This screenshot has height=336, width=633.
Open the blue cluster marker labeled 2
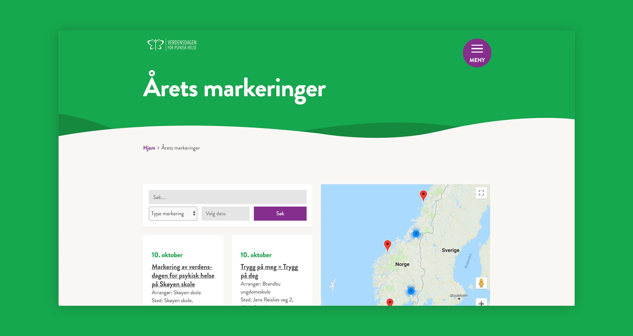click(416, 233)
